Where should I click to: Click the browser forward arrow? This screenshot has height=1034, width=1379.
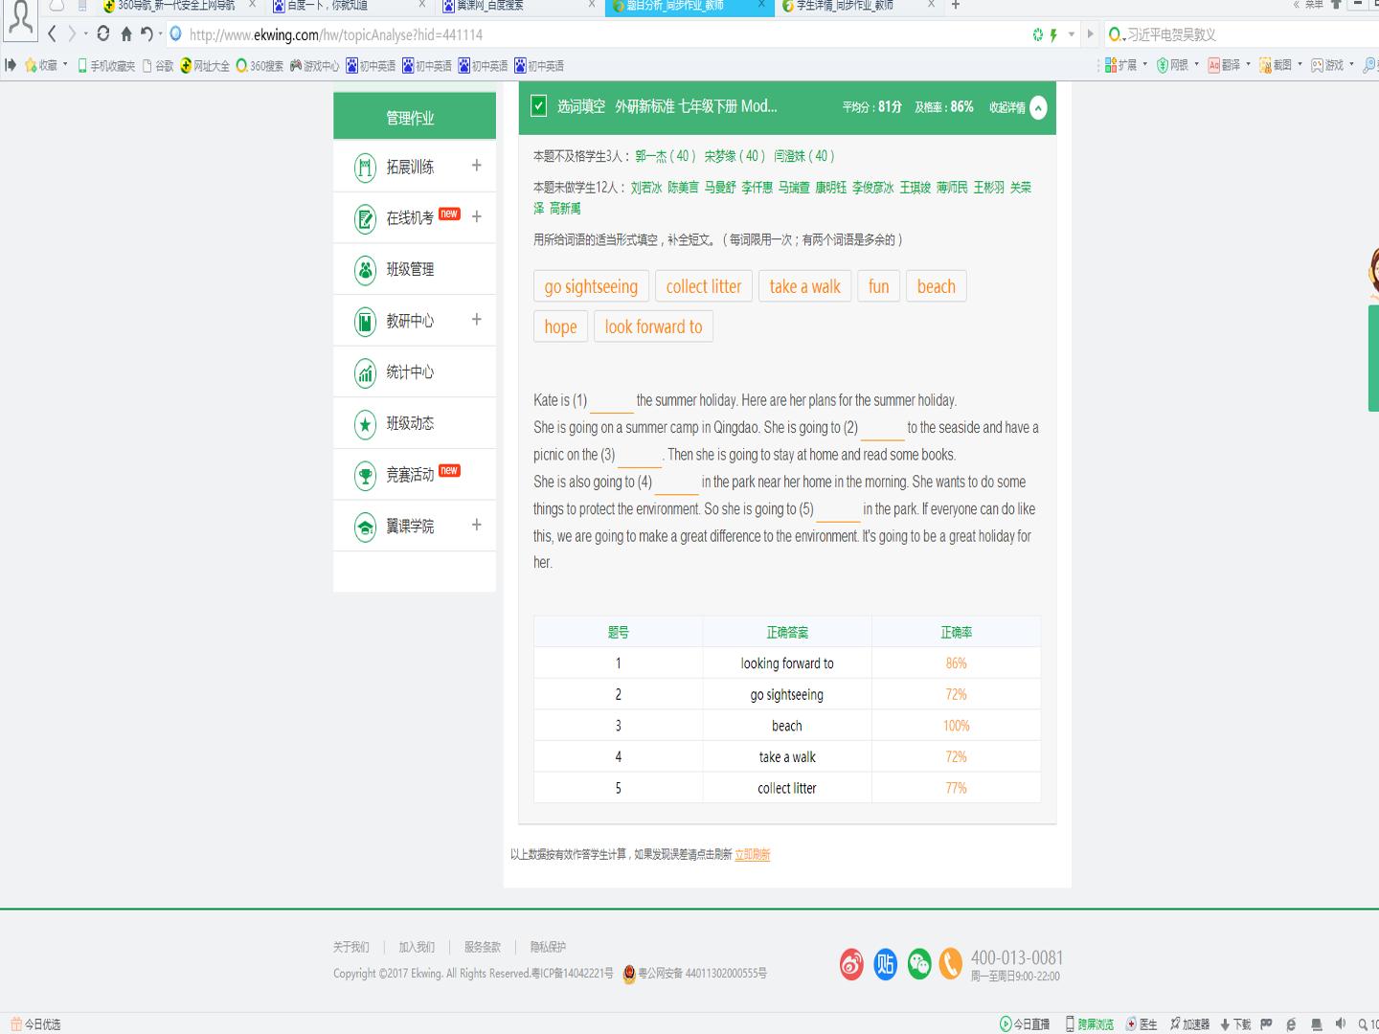click(72, 34)
